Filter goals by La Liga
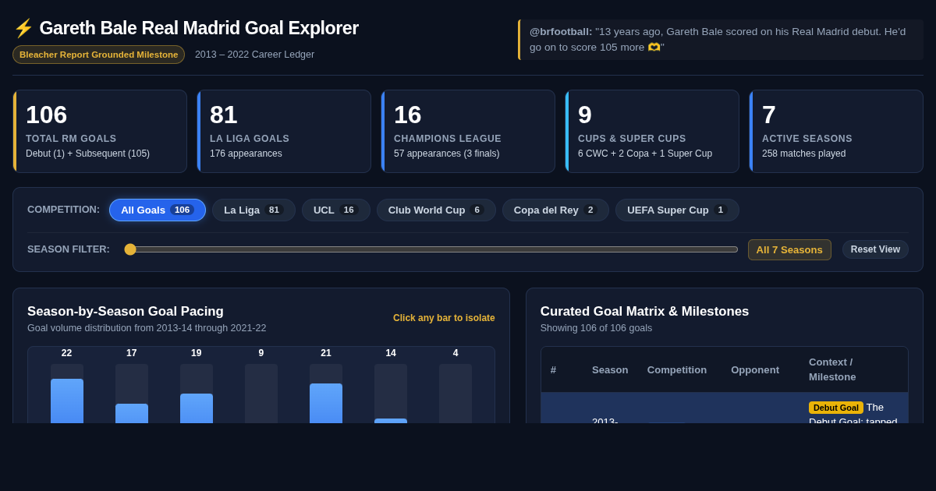The image size is (936, 491). click(253, 210)
